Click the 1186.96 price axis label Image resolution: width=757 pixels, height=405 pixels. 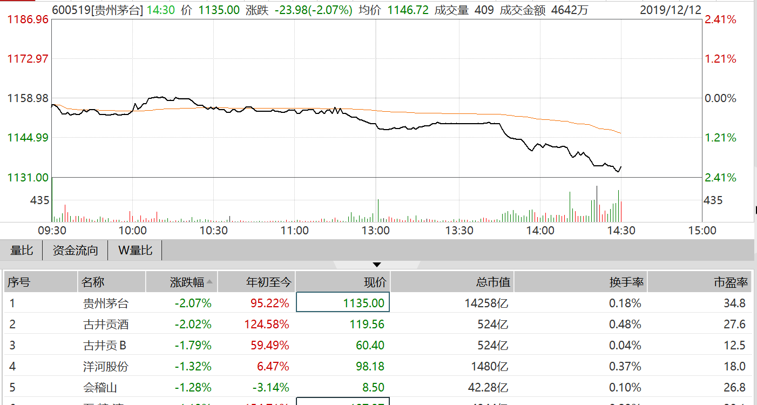(28, 19)
